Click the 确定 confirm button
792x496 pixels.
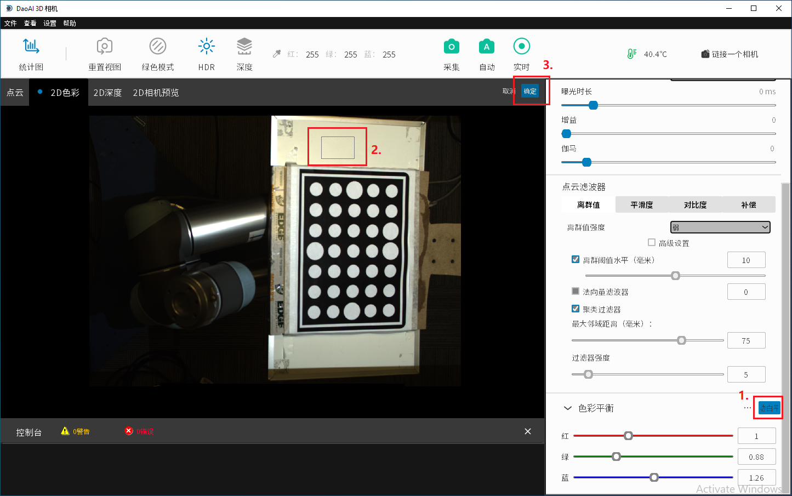pos(530,91)
